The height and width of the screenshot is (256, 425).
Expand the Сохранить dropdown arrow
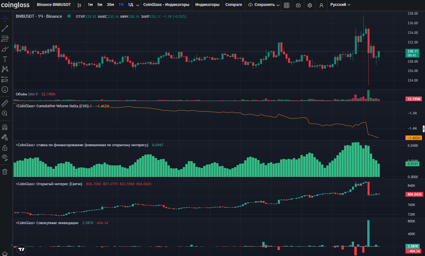click(x=278, y=5)
